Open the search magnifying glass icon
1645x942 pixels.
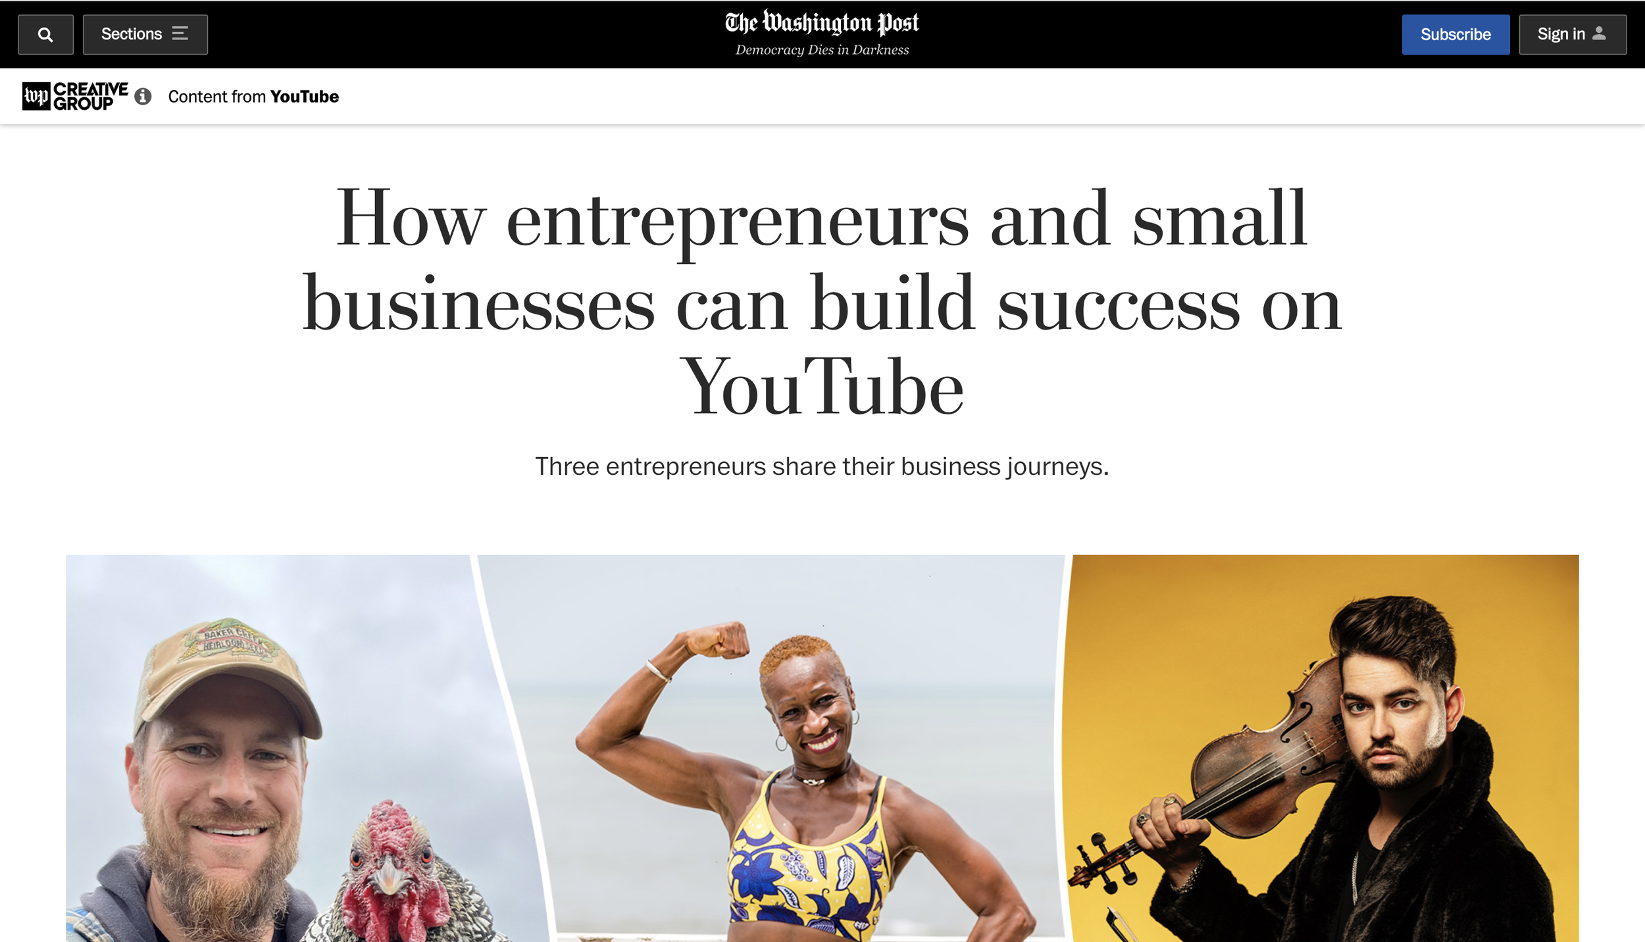click(45, 34)
